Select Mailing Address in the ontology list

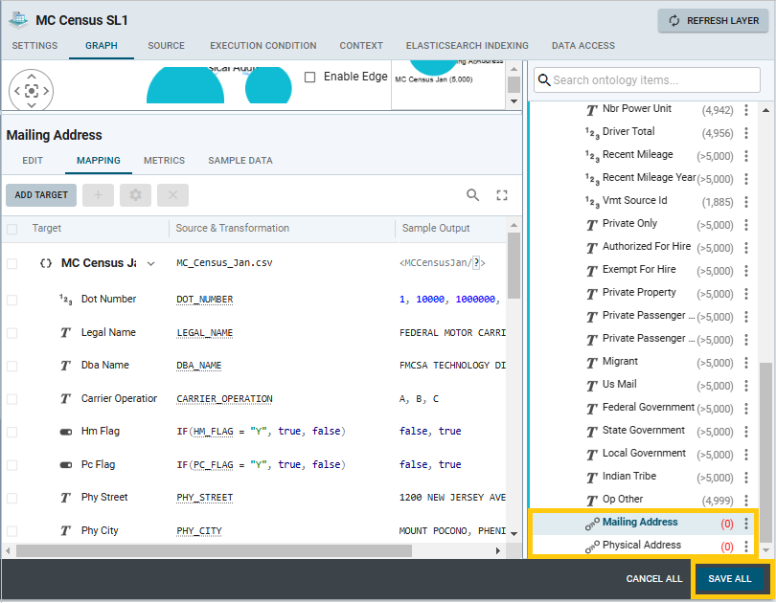639,523
